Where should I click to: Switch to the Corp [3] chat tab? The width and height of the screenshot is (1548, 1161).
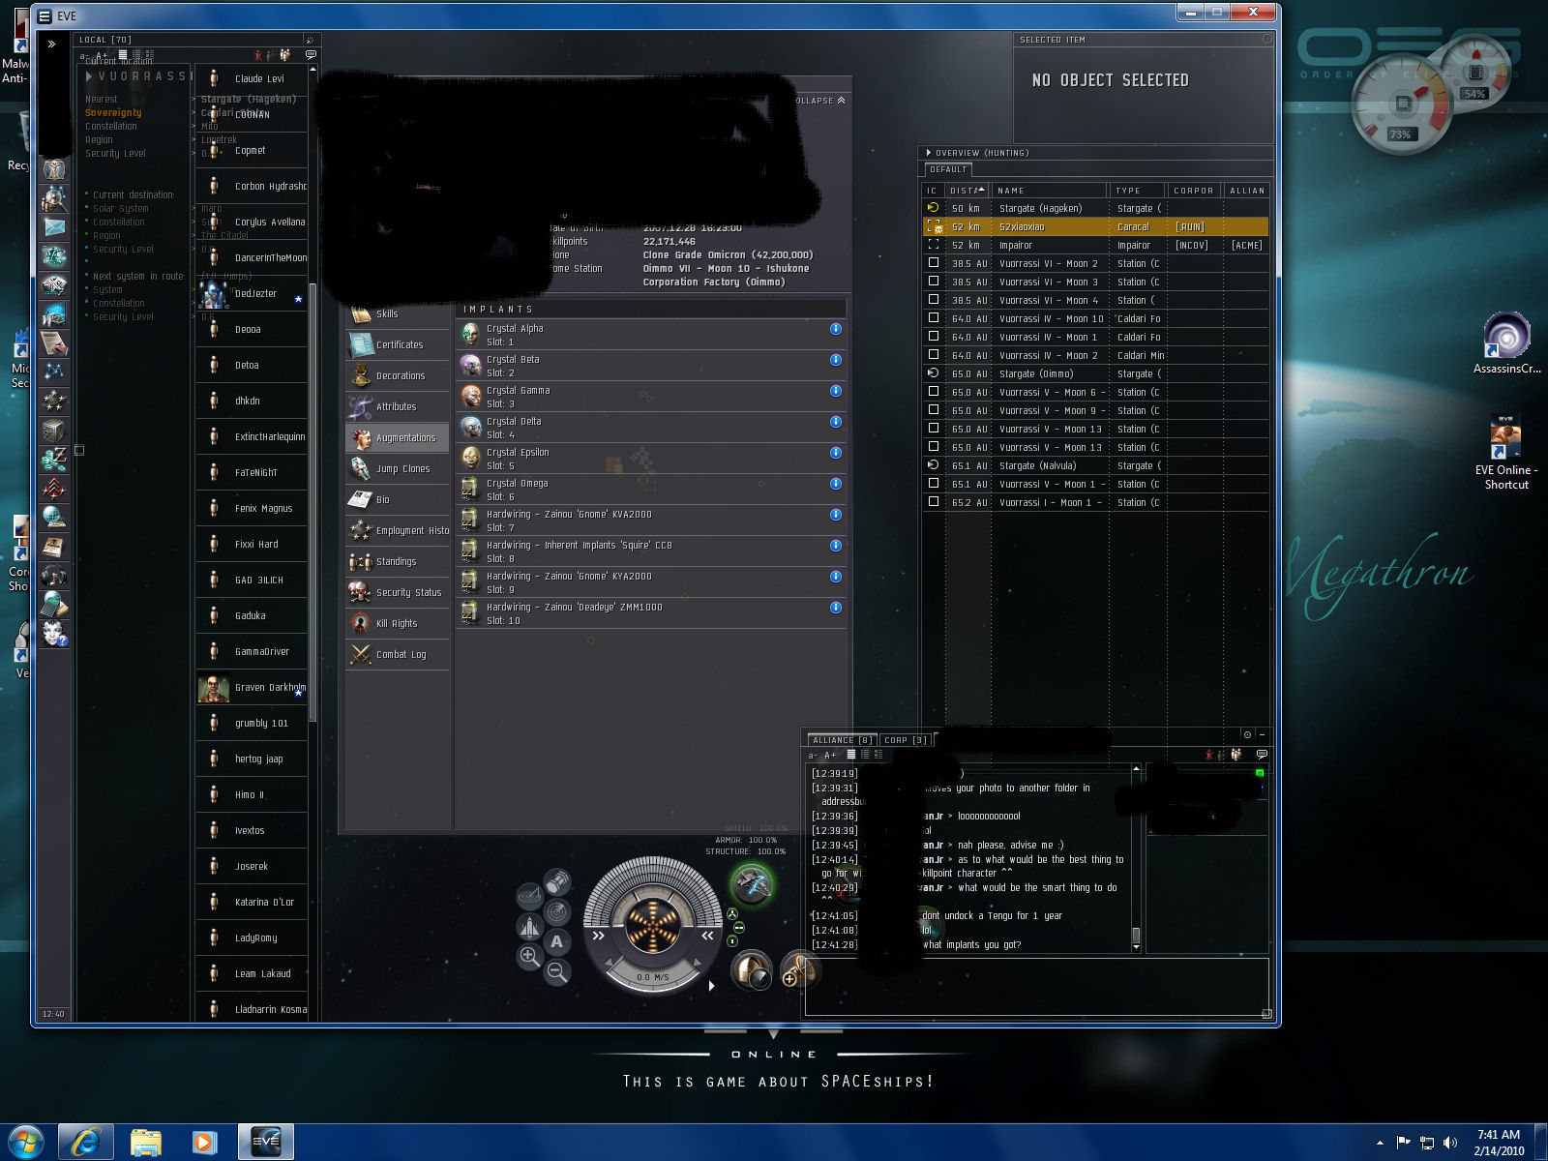click(906, 740)
